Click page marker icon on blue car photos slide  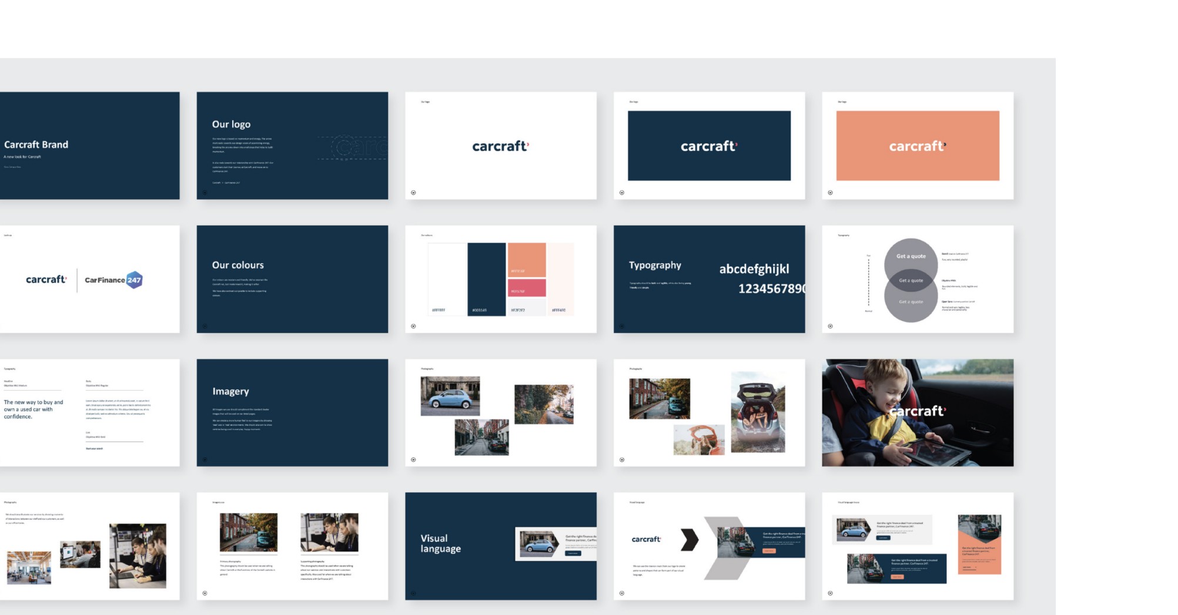point(413,460)
